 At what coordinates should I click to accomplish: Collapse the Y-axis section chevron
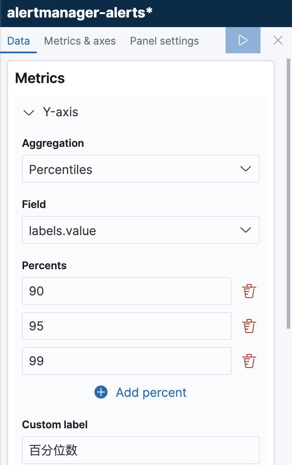click(x=29, y=113)
